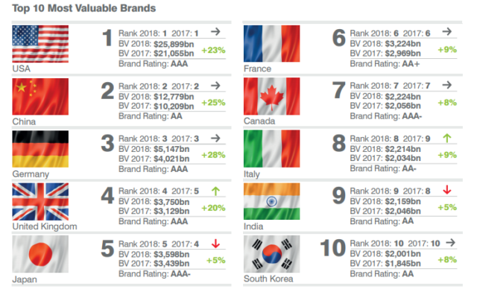Screen dimensions: 477x298
Task: Click green up arrow beside United Kingdom rank
Action: click(215, 190)
